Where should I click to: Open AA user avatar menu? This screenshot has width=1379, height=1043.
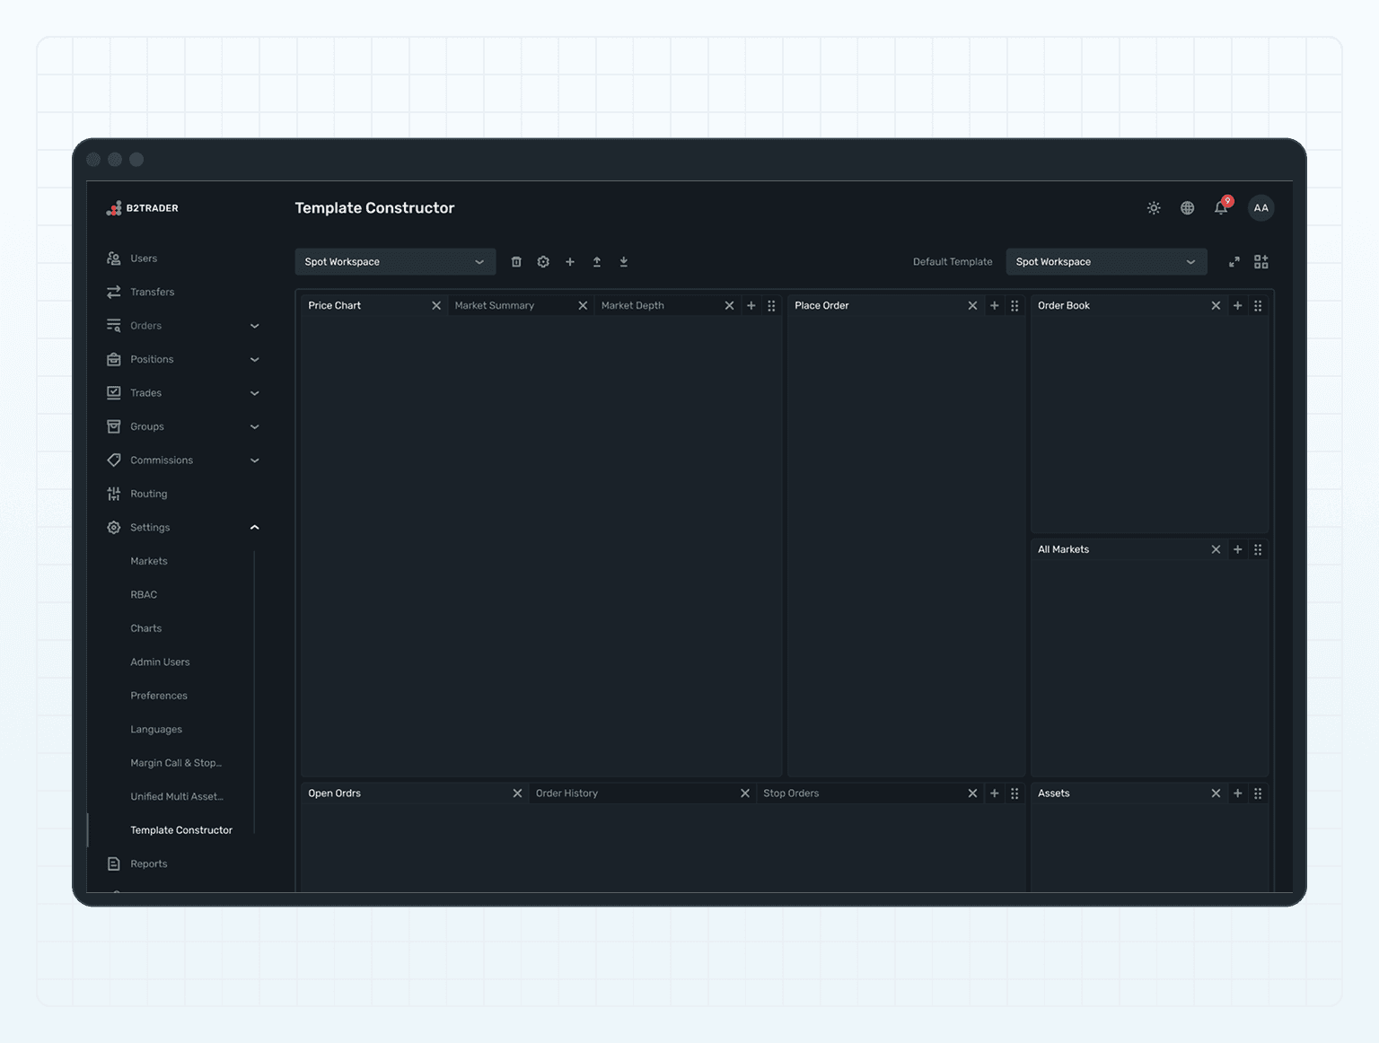pos(1261,208)
